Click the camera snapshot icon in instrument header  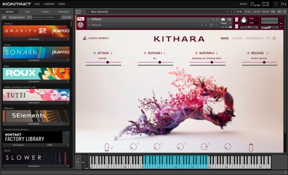pos(223,19)
